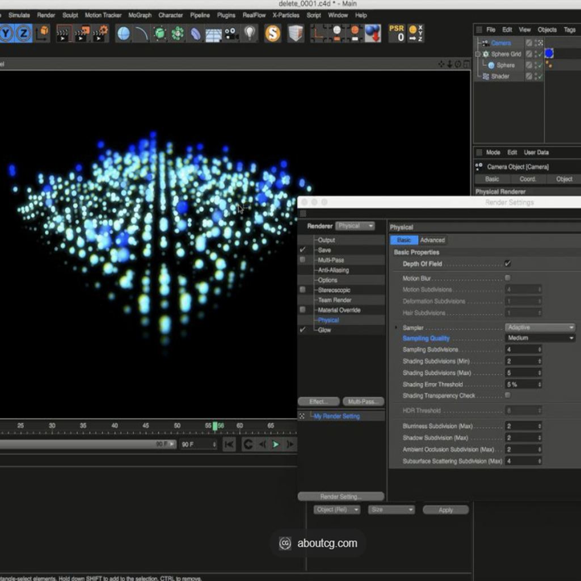Disable the Depth Of Field checkbox
Screen dimensions: 581x581
pos(507,264)
